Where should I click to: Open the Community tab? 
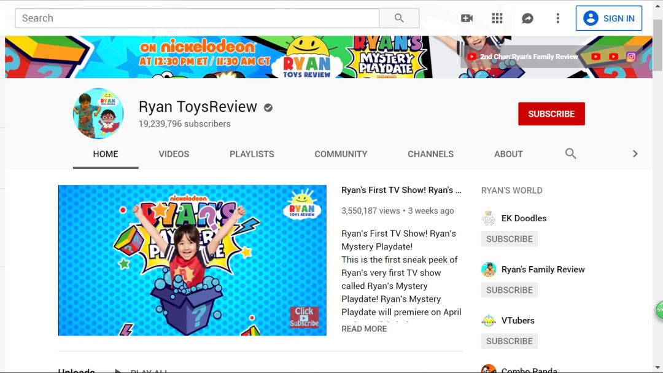[x=341, y=154]
